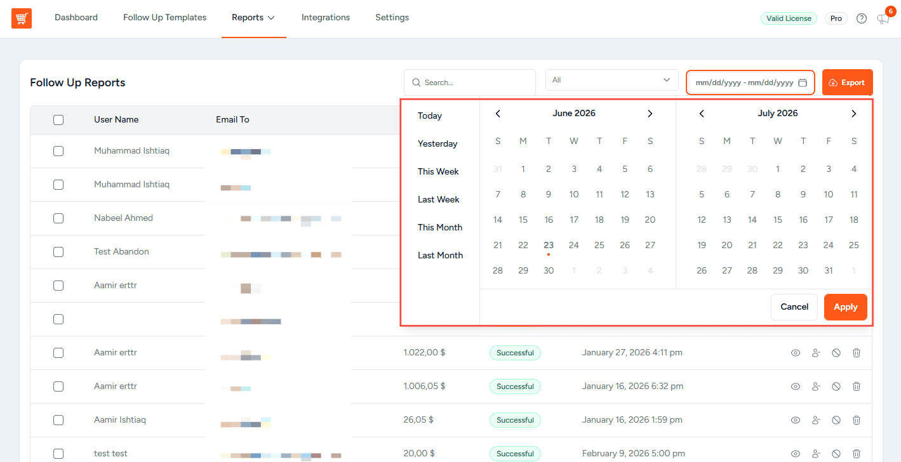Pick June 23 in the calendar
901x462 pixels.
tap(549, 246)
